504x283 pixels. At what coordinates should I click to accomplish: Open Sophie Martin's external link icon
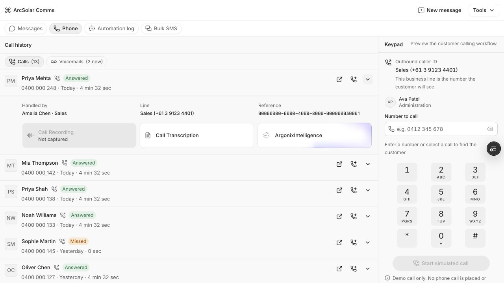[339, 243]
